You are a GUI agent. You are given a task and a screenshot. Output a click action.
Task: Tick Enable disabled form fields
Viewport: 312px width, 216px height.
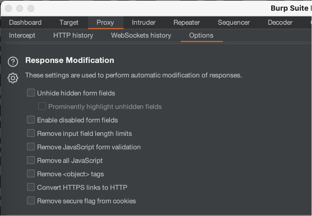point(31,120)
